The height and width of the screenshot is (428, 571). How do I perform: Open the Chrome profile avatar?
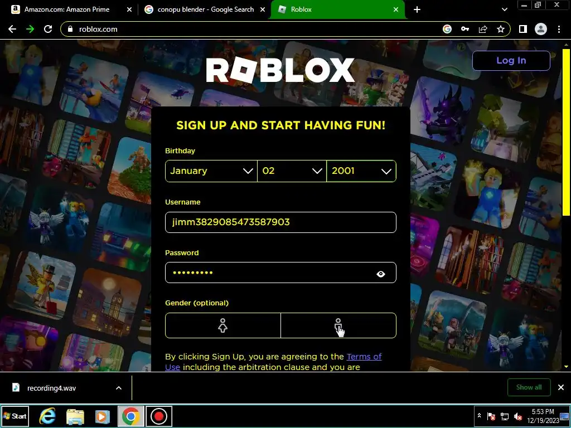tap(541, 29)
